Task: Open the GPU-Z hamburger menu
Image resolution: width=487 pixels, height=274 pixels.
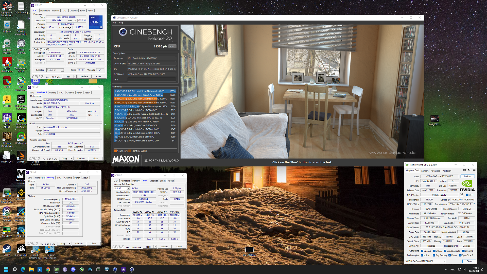Action: click(474, 170)
